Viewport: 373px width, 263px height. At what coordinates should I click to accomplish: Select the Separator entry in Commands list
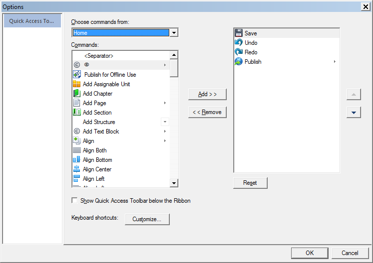(99, 56)
